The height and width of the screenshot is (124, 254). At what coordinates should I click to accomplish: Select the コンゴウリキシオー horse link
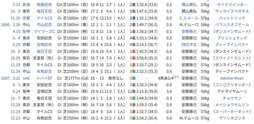(x=232, y=85)
